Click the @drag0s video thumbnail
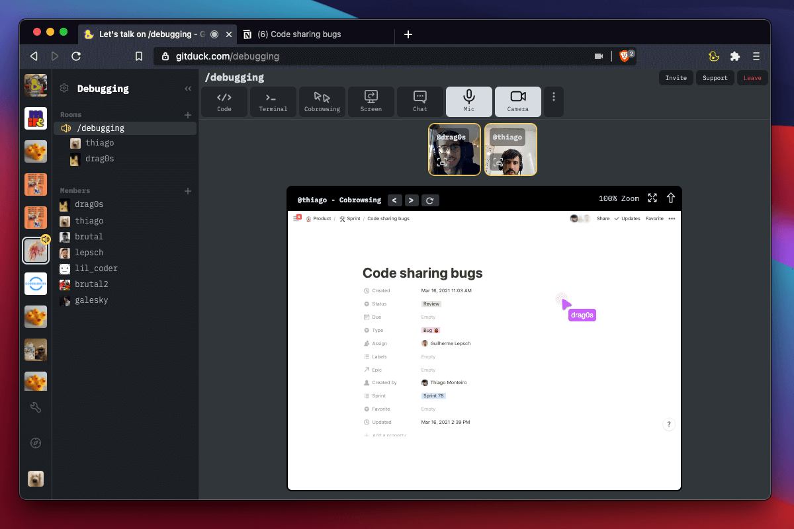Viewport: 794px width, 529px height. click(x=455, y=149)
